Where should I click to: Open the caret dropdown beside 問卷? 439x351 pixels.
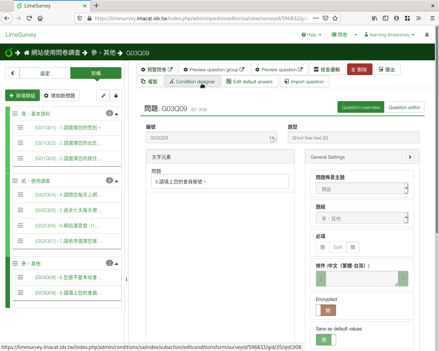tap(356, 35)
